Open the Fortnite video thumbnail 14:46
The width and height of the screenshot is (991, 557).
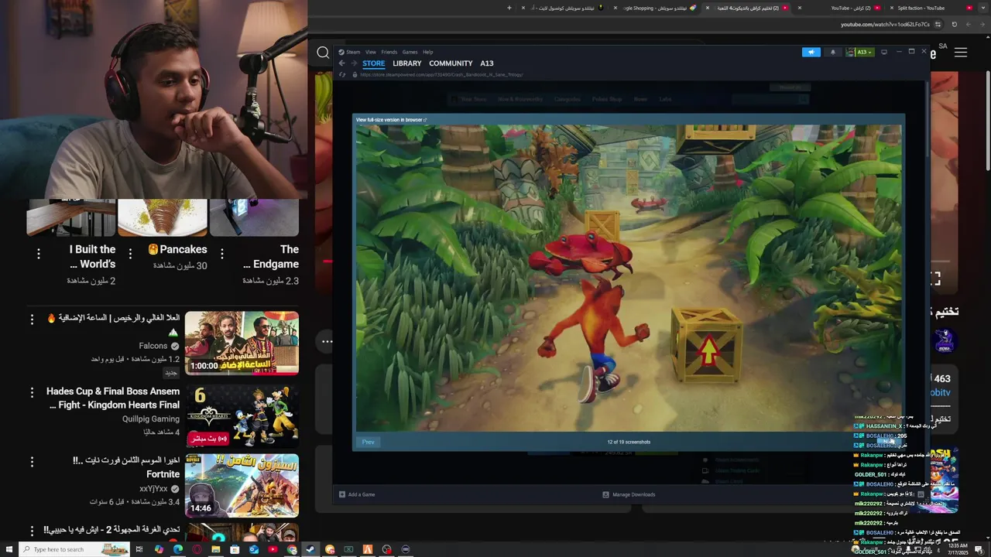click(x=242, y=485)
